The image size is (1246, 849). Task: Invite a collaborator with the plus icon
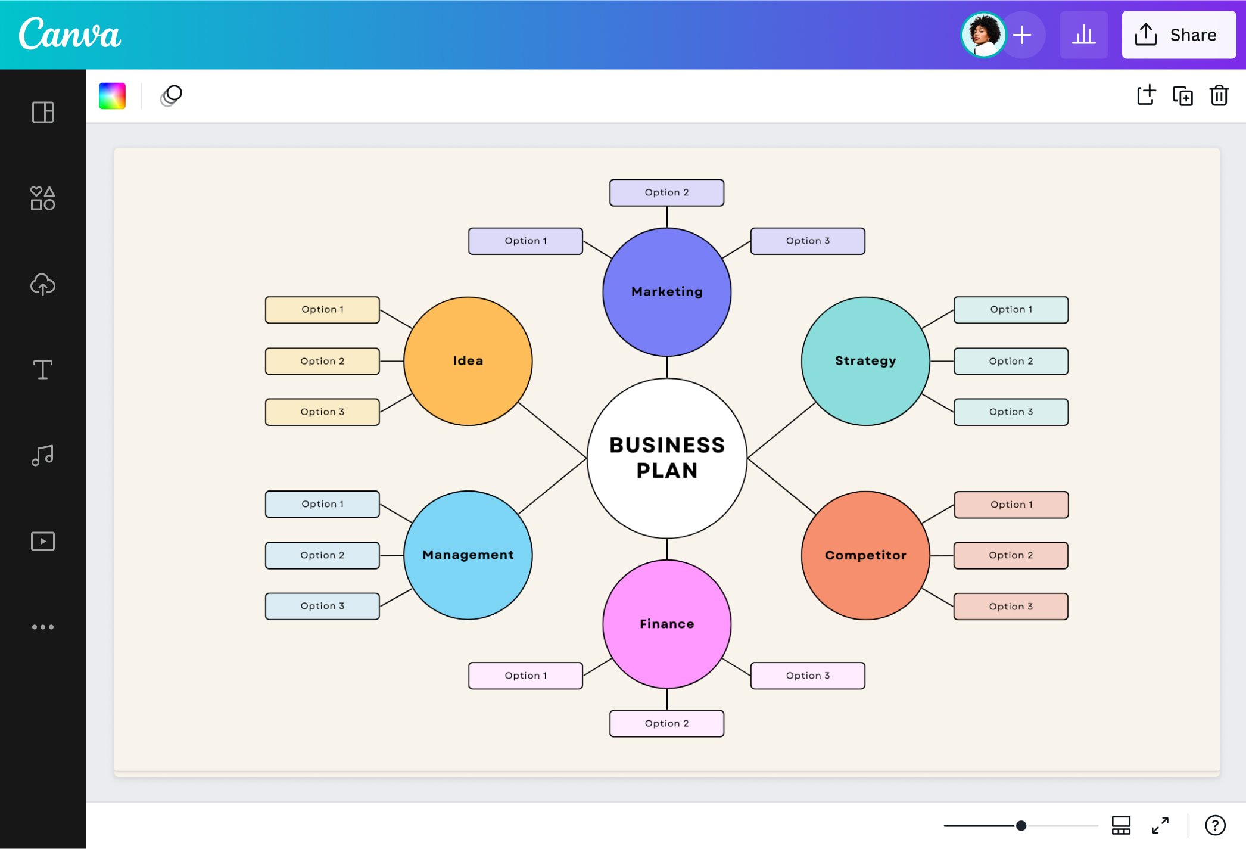coord(1021,35)
